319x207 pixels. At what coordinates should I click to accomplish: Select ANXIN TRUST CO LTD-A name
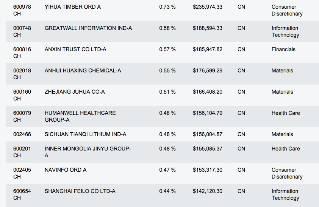click(75, 49)
